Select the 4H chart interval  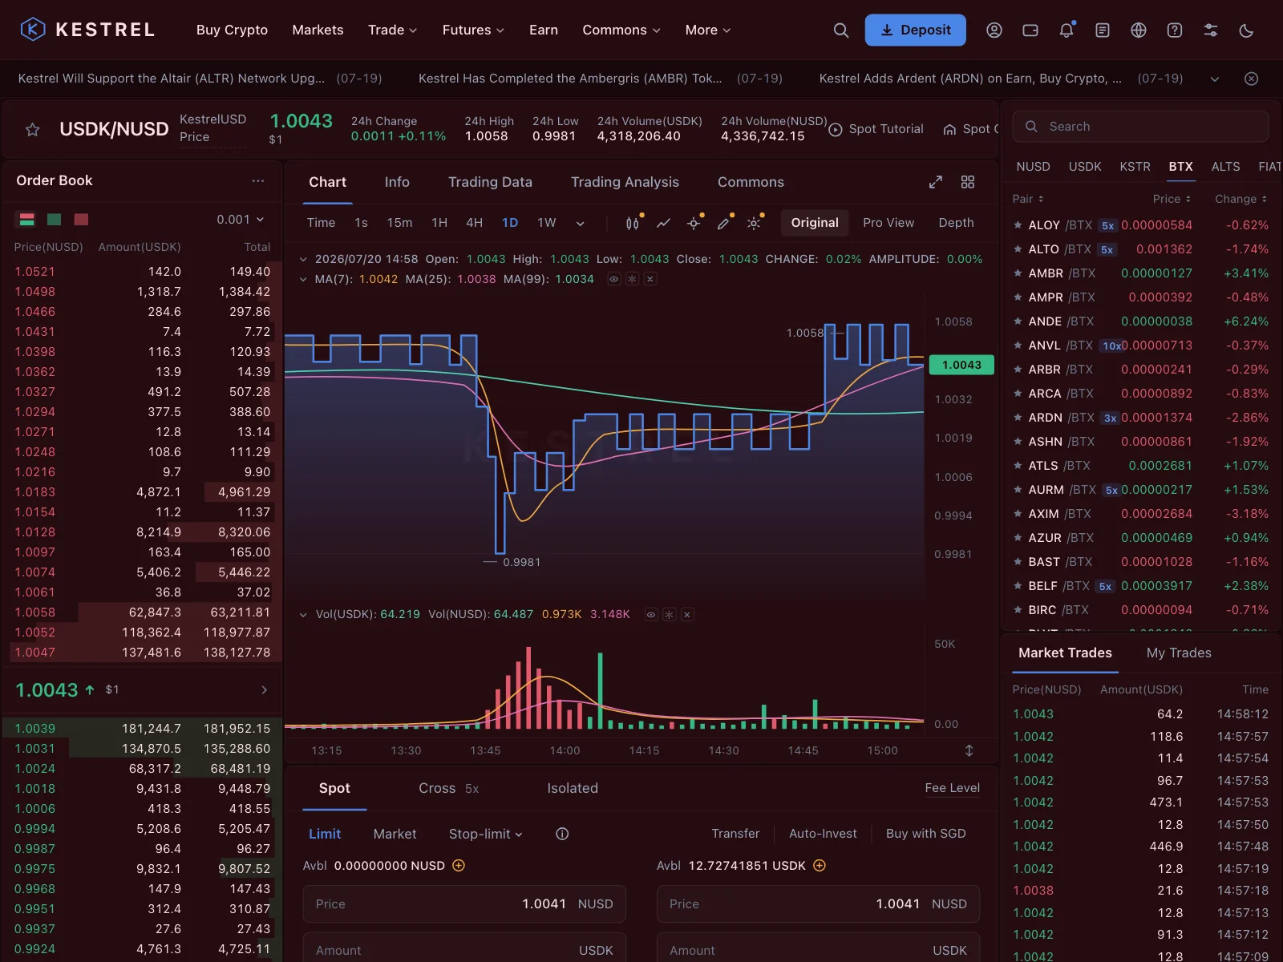pyautogui.click(x=475, y=223)
